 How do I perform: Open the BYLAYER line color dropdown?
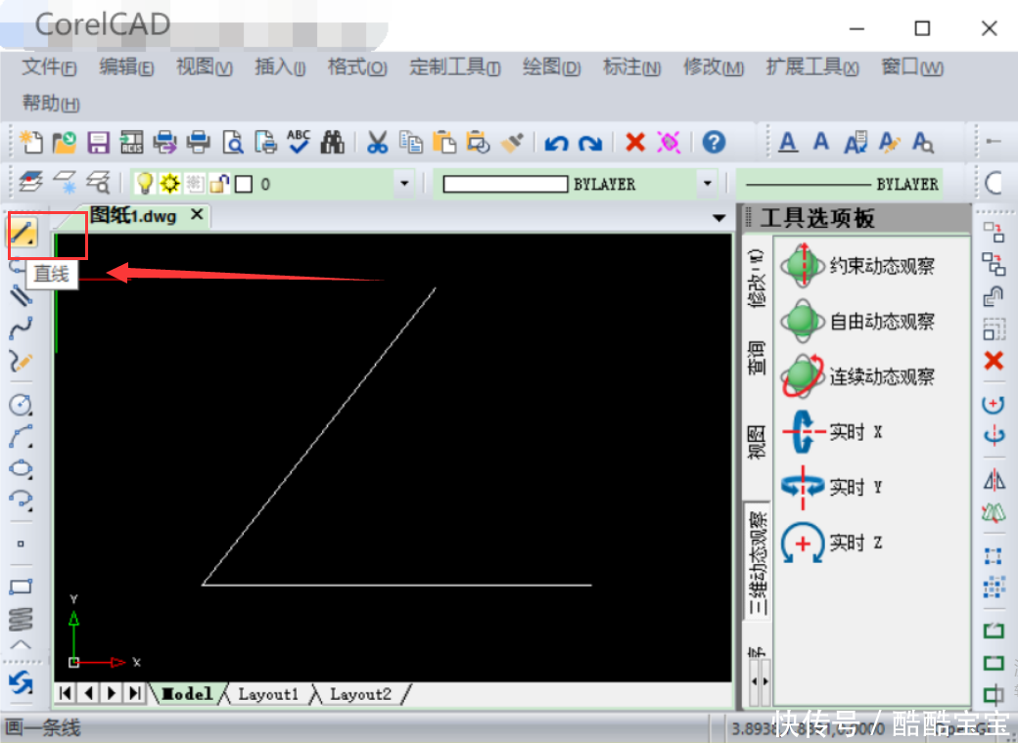click(708, 184)
